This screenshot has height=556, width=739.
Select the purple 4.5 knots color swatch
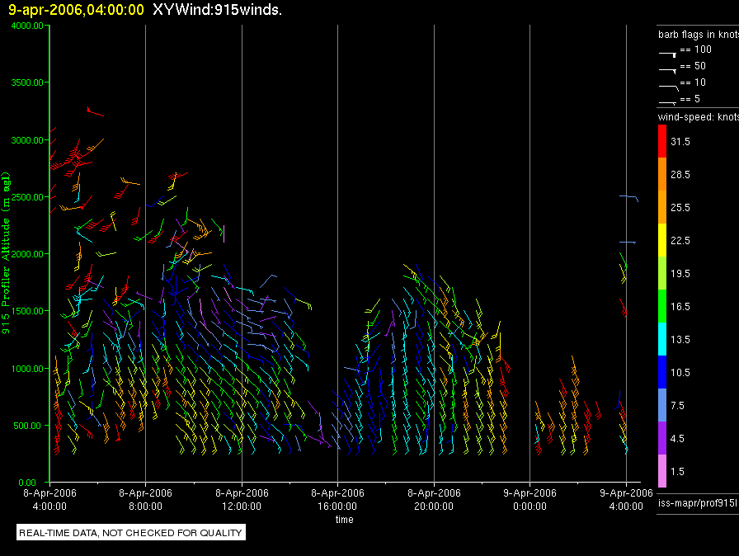pyautogui.click(x=661, y=439)
